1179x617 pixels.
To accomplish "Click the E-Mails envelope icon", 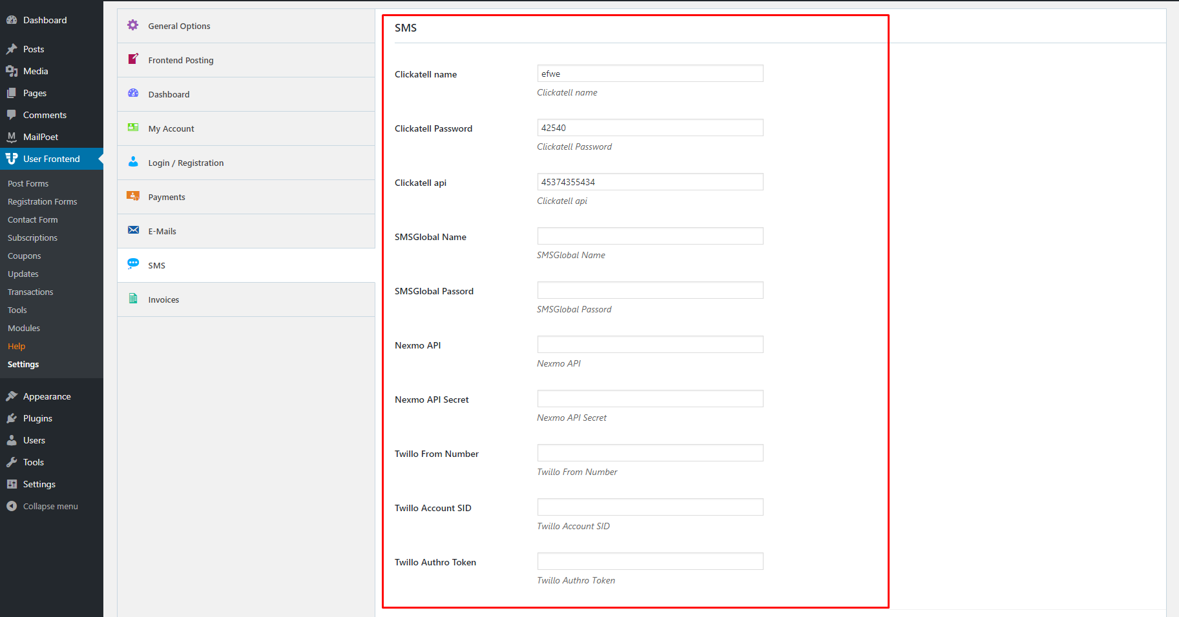I will click(133, 230).
